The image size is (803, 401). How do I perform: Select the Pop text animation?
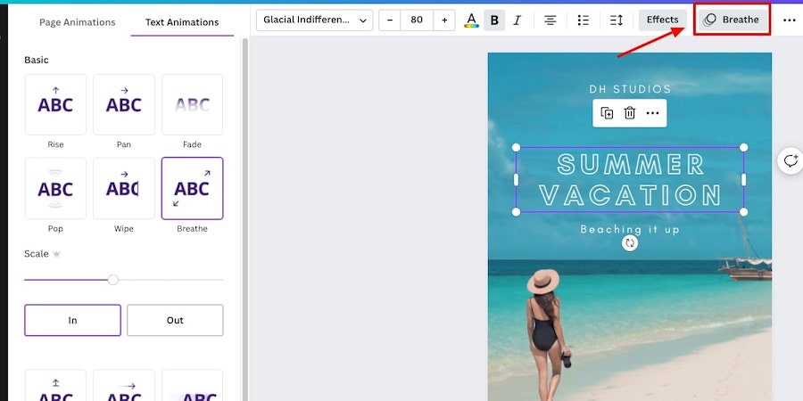point(55,188)
